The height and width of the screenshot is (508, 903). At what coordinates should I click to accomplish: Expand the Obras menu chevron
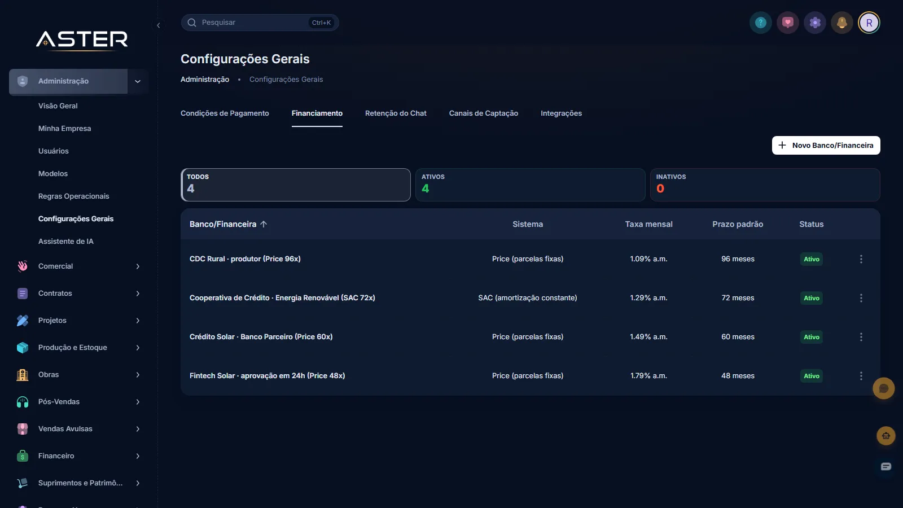138,375
